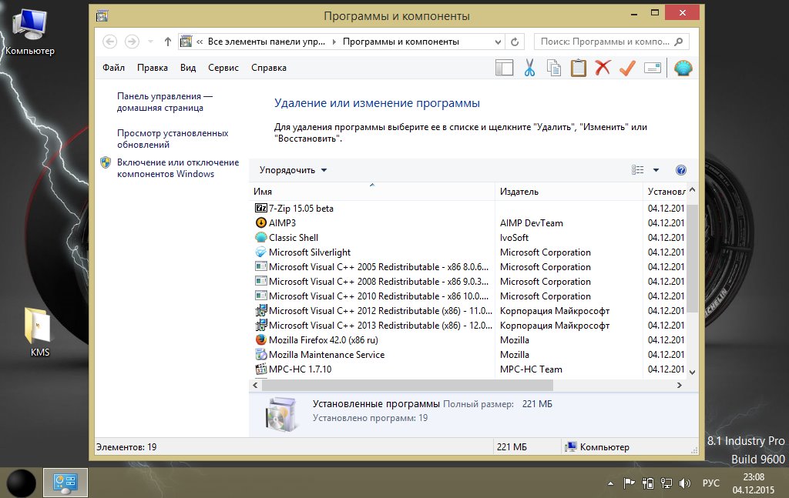
Task: Open the Правка menu
Action: (x=153, y=67)
